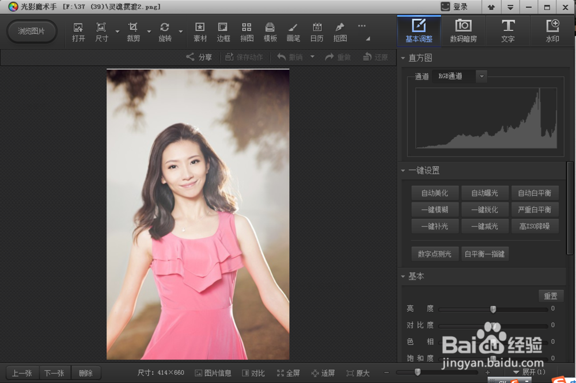Click 白平衡一指键 button
This screenshot has height=383, width=576.
(x=484, y=254)
